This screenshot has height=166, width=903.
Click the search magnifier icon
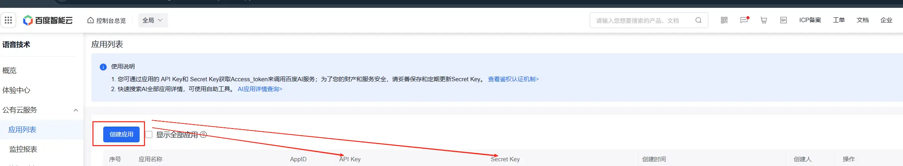[699, 21]
